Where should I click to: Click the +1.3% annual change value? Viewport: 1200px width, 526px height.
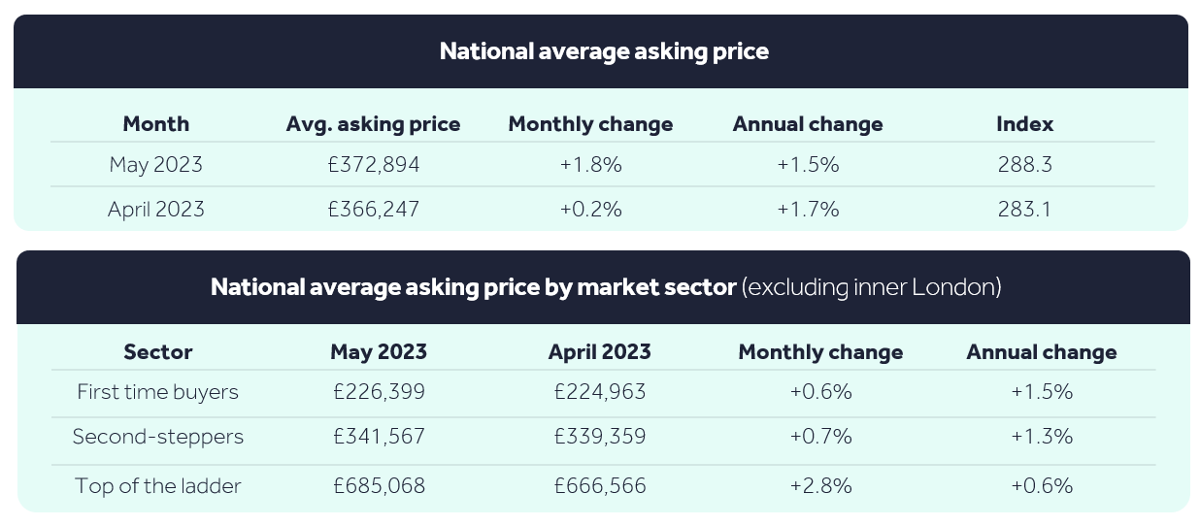tap(1042, 437)
